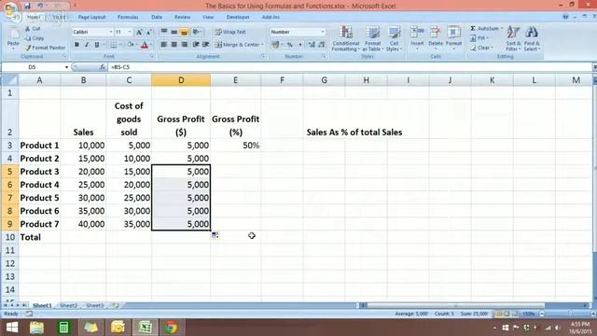This screenshot has width=597, height=336.
Task: Apply cell borders with the Borders icon
Action: [x=113, y=45]
